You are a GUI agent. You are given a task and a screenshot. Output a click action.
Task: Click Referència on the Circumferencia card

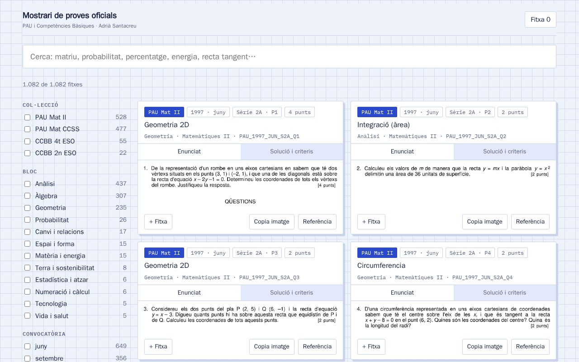(530, 347)
